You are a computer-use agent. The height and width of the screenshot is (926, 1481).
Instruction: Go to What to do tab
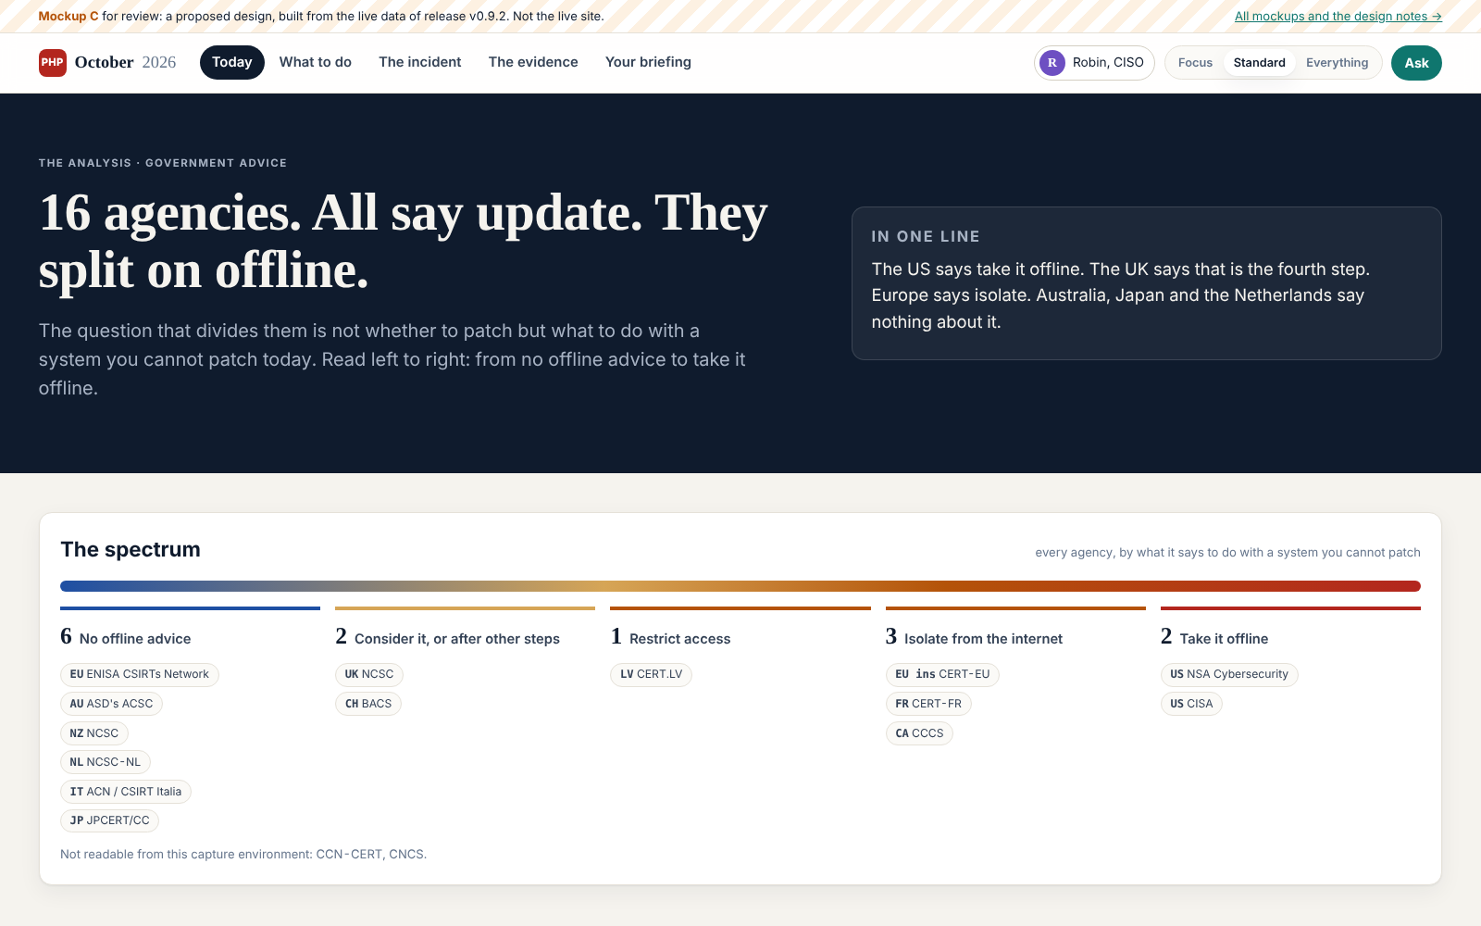(316, 62)
